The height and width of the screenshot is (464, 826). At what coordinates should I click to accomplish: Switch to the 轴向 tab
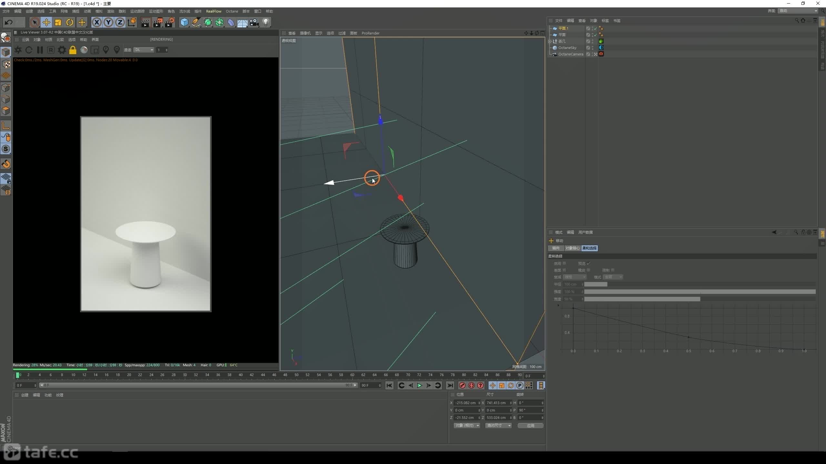[x=556, y=248]
